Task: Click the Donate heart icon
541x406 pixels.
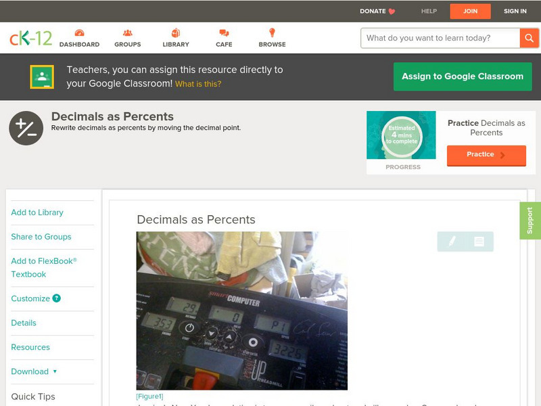Action: [x=392, y=12]
